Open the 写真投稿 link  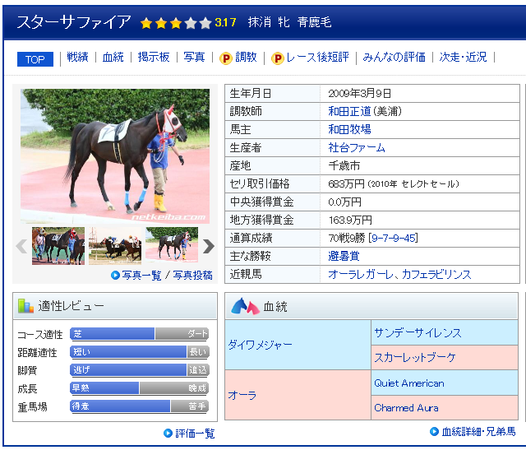pos(192,276)
